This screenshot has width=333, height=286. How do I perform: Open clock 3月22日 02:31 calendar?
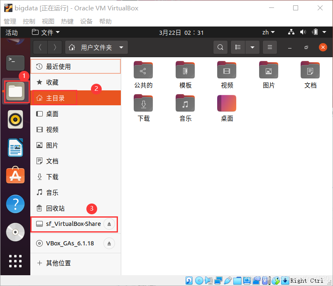(x=181, y=32)
